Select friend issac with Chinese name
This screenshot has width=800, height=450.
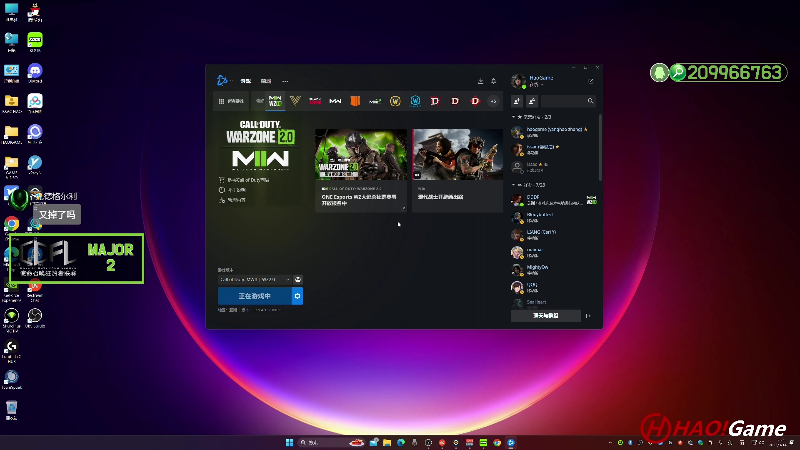point(554,150)
